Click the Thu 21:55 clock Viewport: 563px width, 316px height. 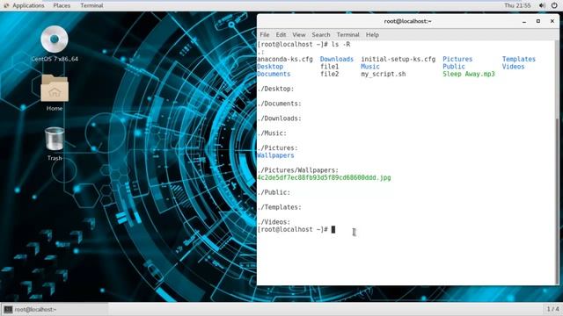point(517,5)
